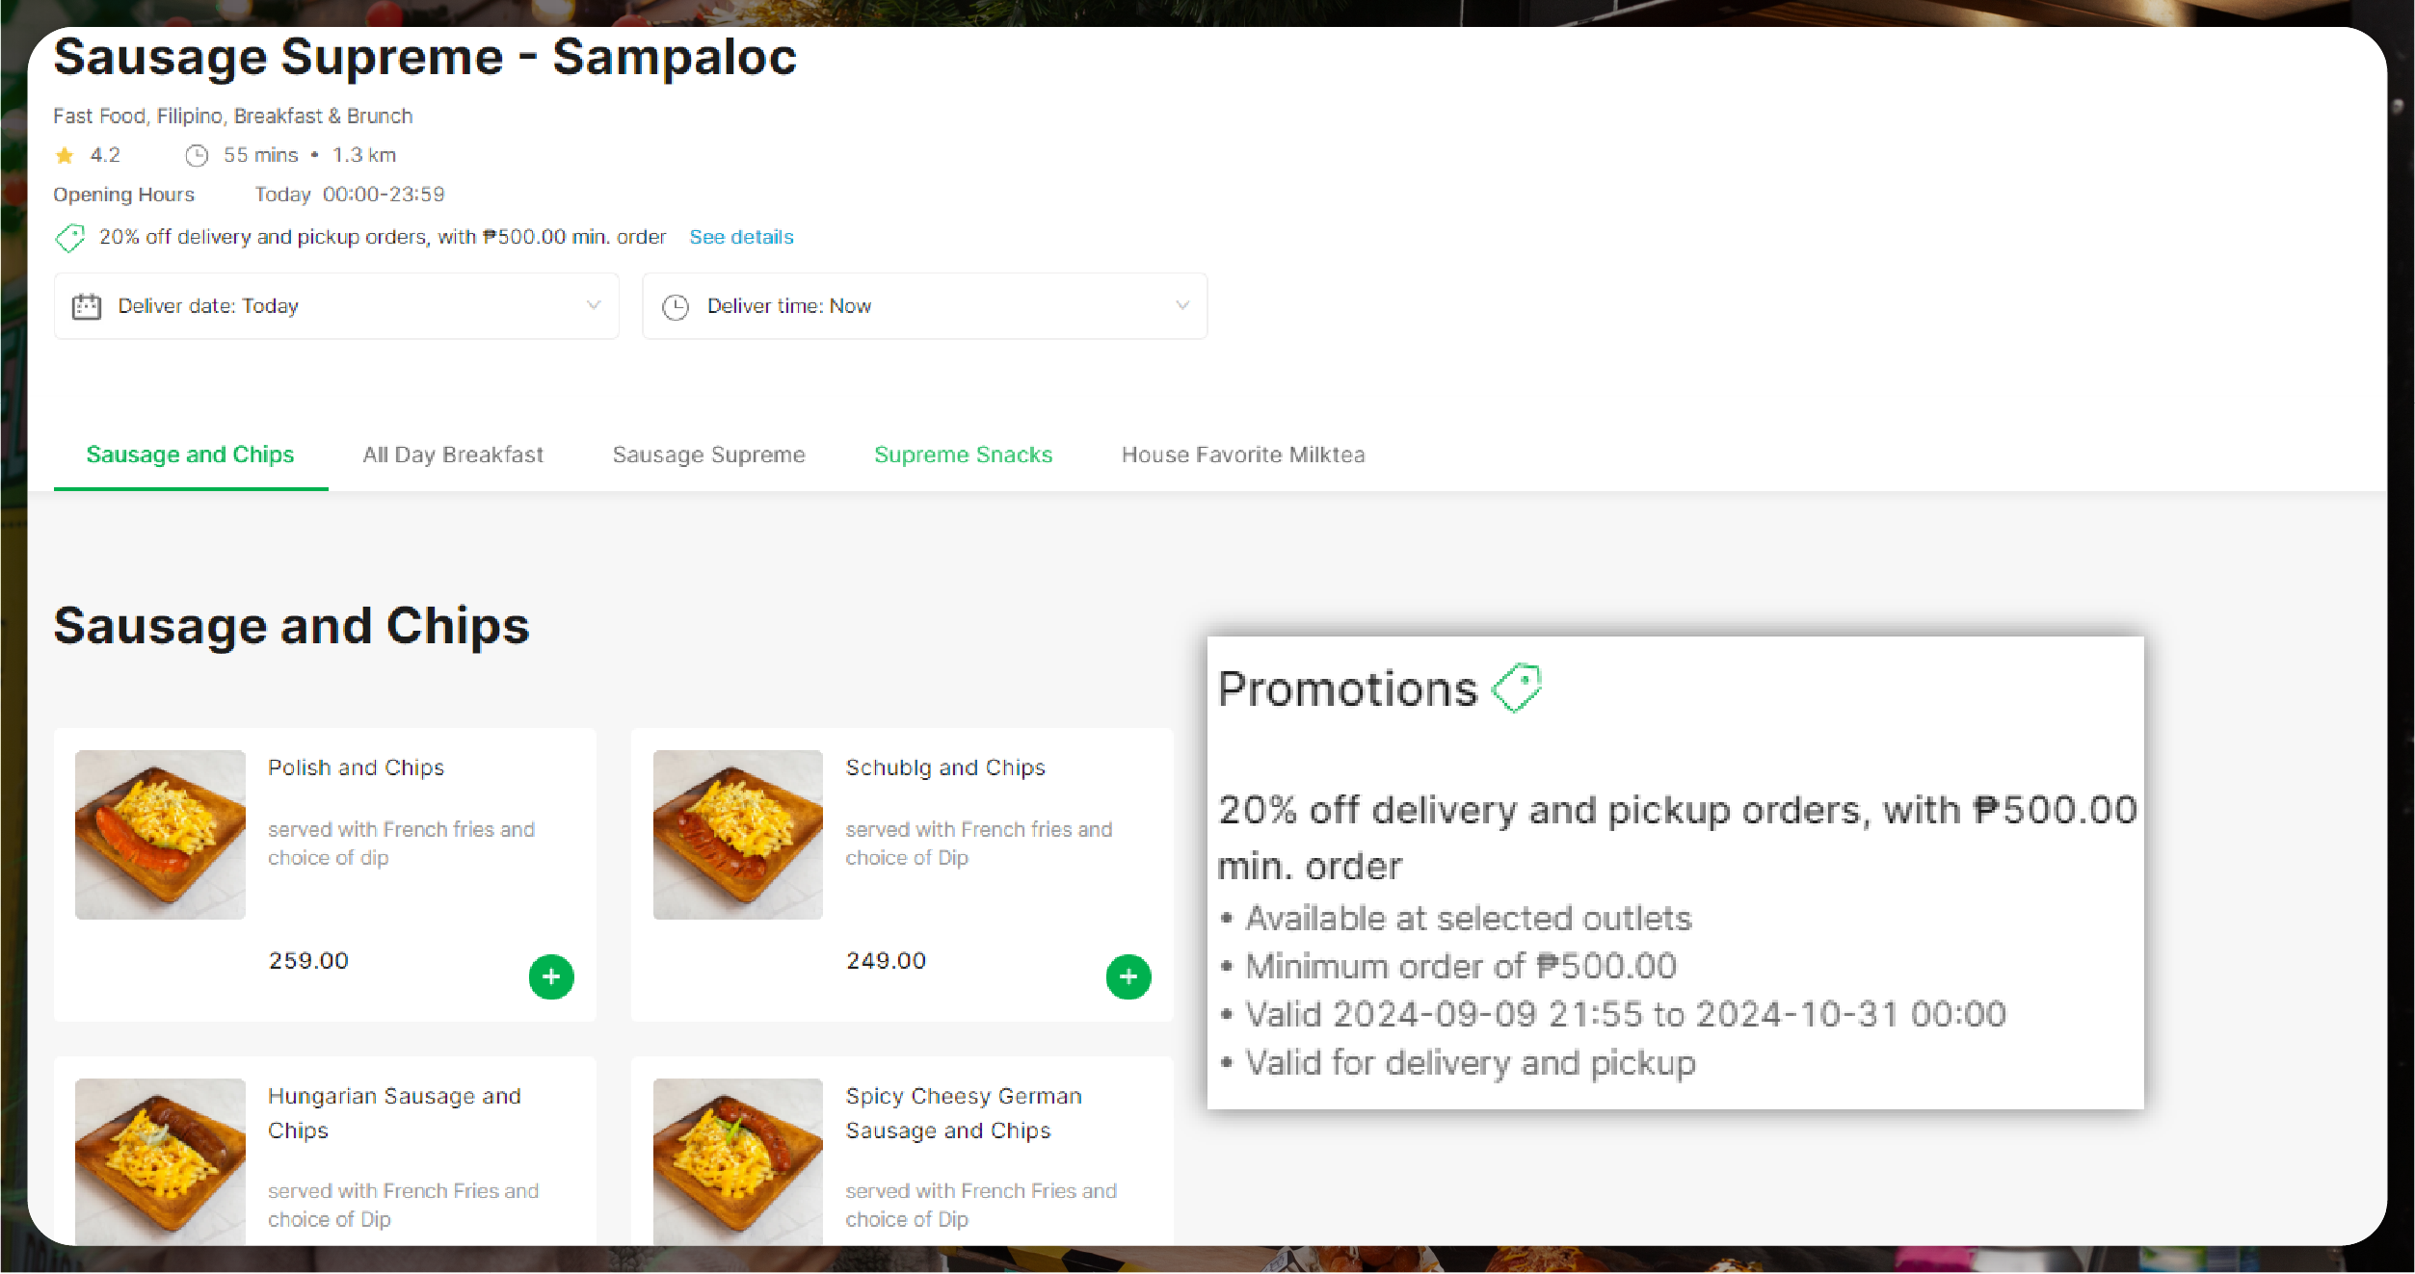Open the Deliver time dropdown

click(x=924, y=306)
